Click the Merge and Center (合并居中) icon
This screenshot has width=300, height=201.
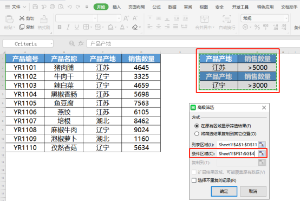[204, 19]
